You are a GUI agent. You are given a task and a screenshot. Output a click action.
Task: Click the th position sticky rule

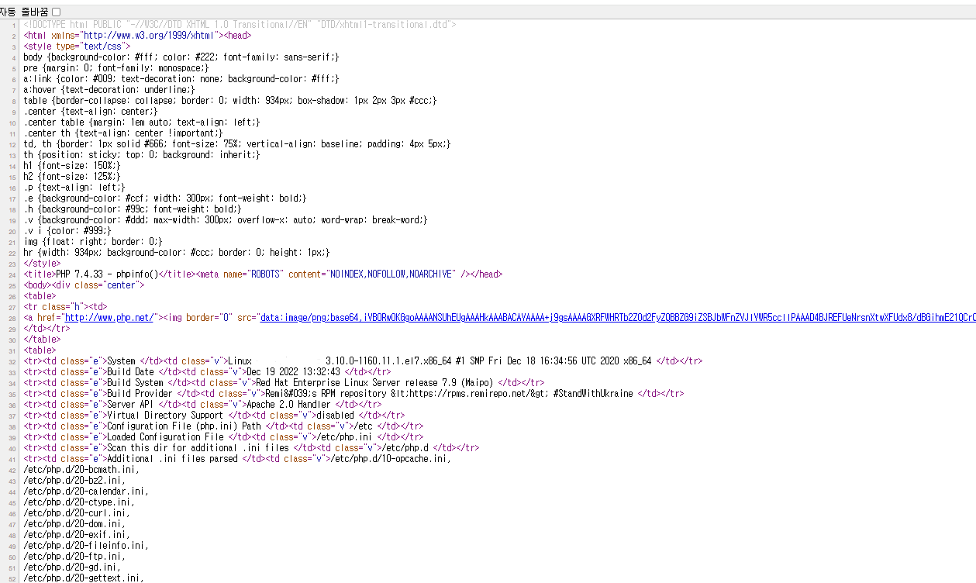tap(142, 155)
